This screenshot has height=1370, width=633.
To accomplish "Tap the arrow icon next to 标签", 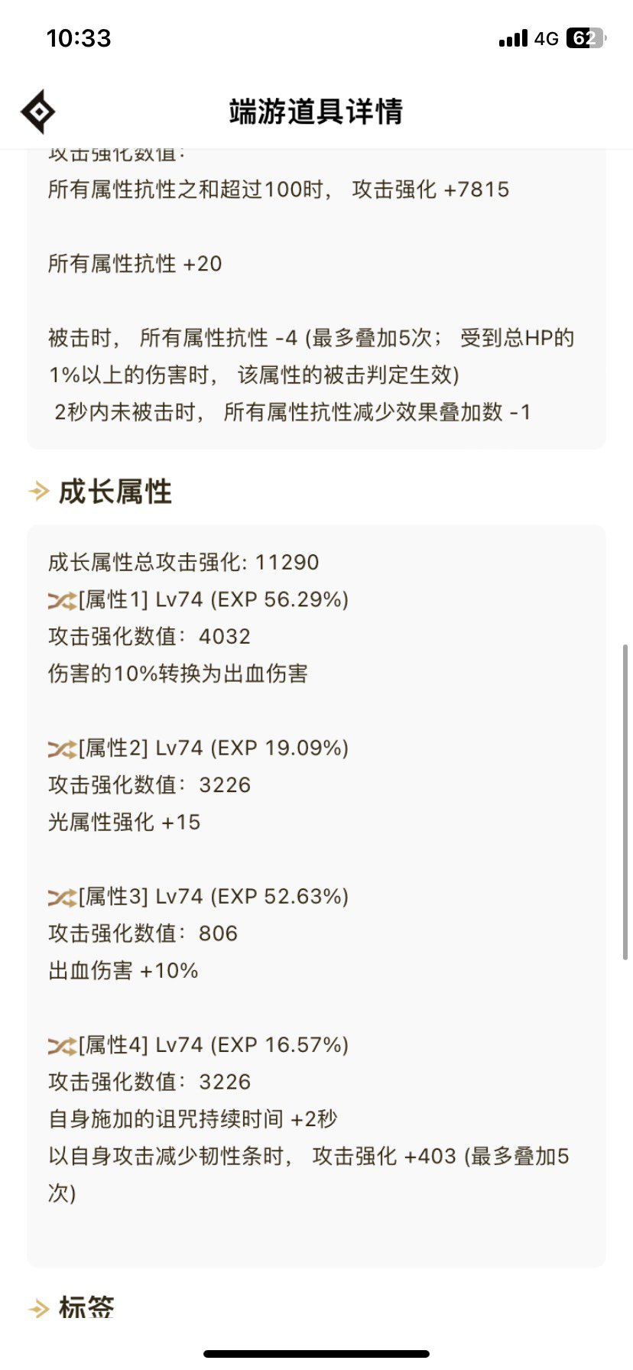I will pyautogui.click(x=38, y=1309).
